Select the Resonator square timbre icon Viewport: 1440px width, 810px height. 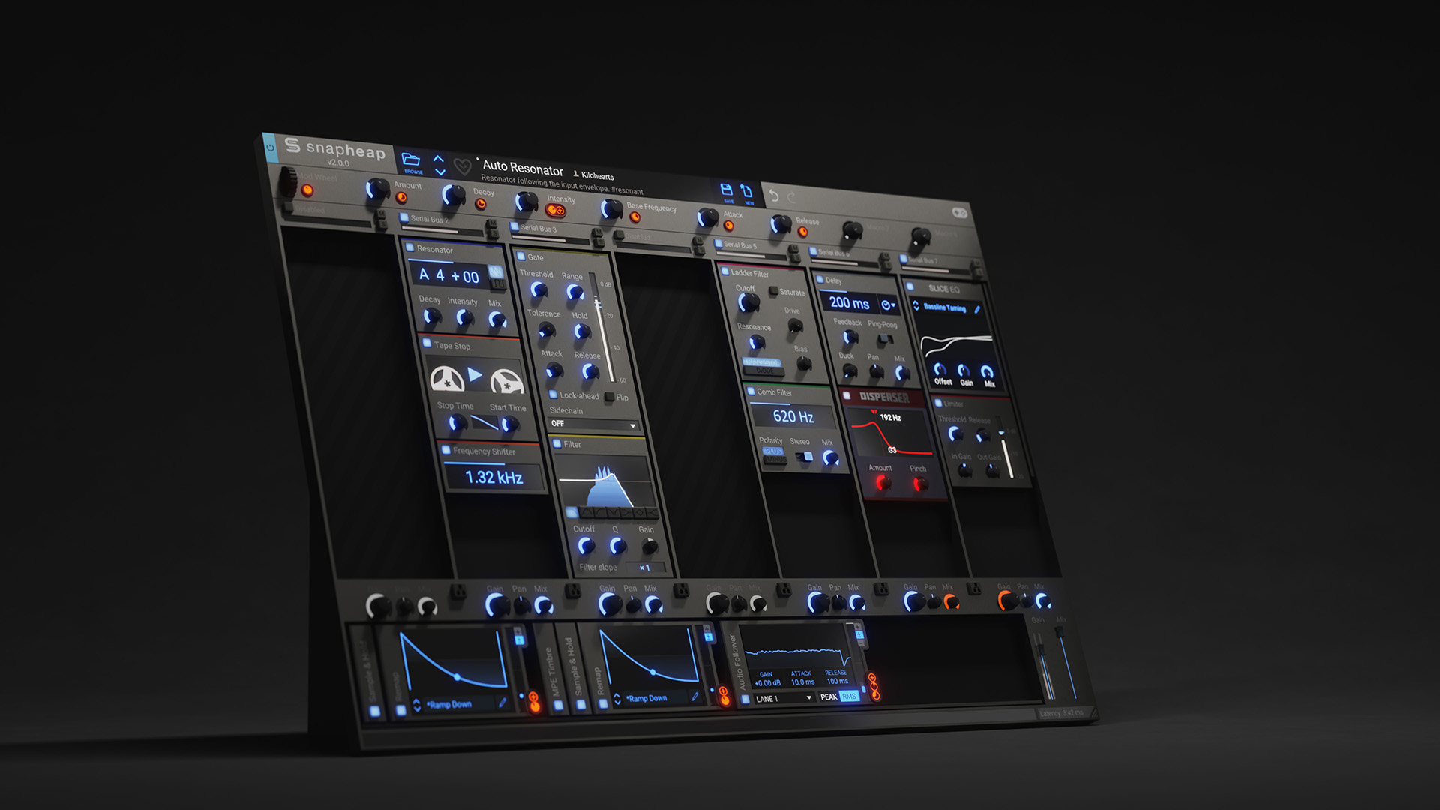(x=498, y=283)
